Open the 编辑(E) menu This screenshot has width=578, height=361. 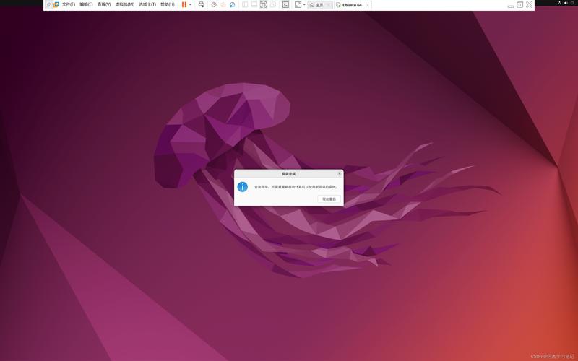coord(86,5)
